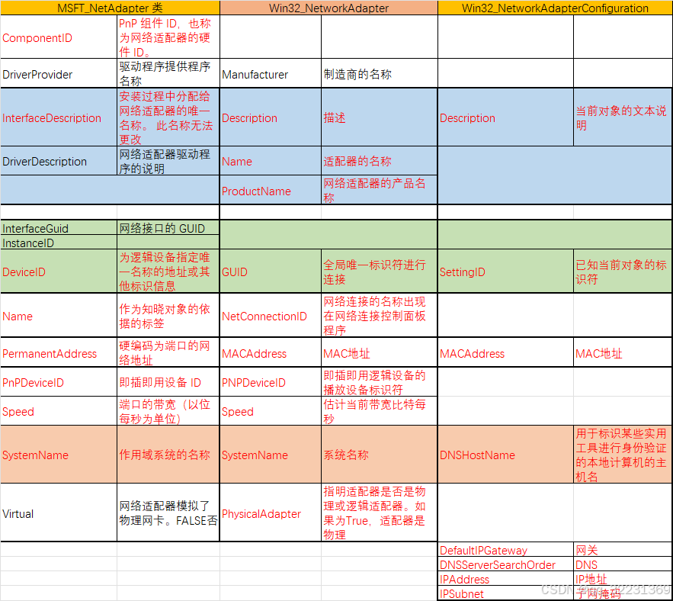Click the ComponentID cell
This screenshot has height=601, width=673.
59,37
